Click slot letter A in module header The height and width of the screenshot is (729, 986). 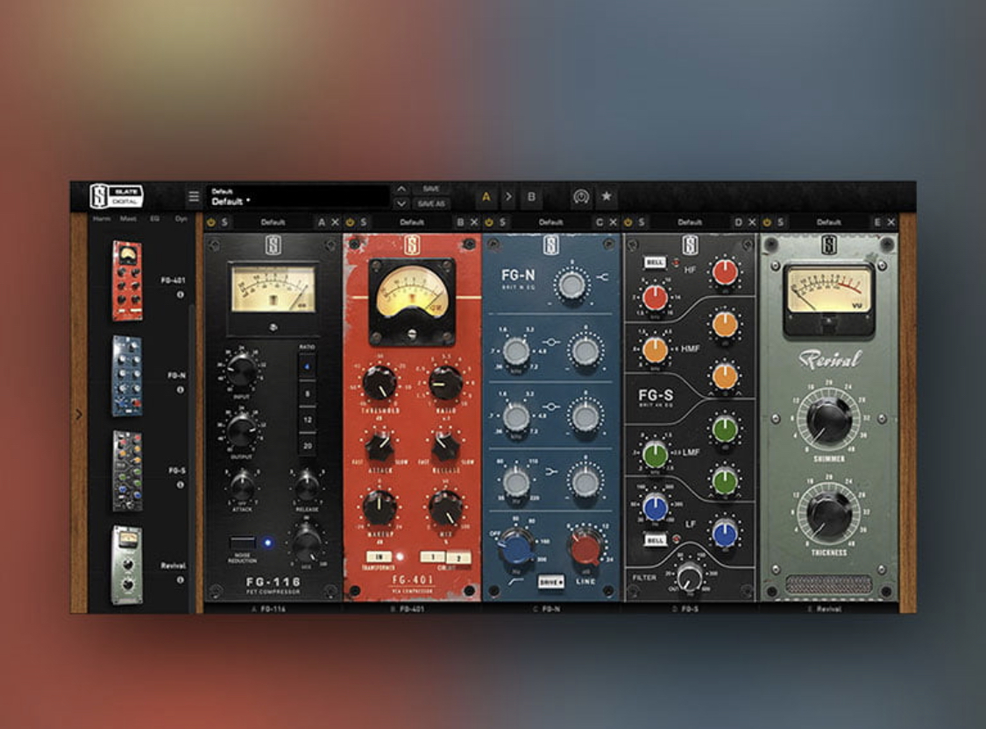coord(322,222)
